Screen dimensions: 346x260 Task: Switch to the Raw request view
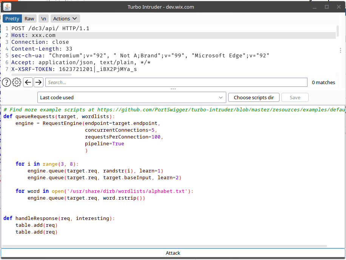[29, 18]
